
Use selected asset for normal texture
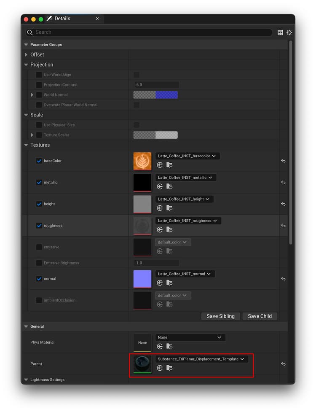click(160, 283)
